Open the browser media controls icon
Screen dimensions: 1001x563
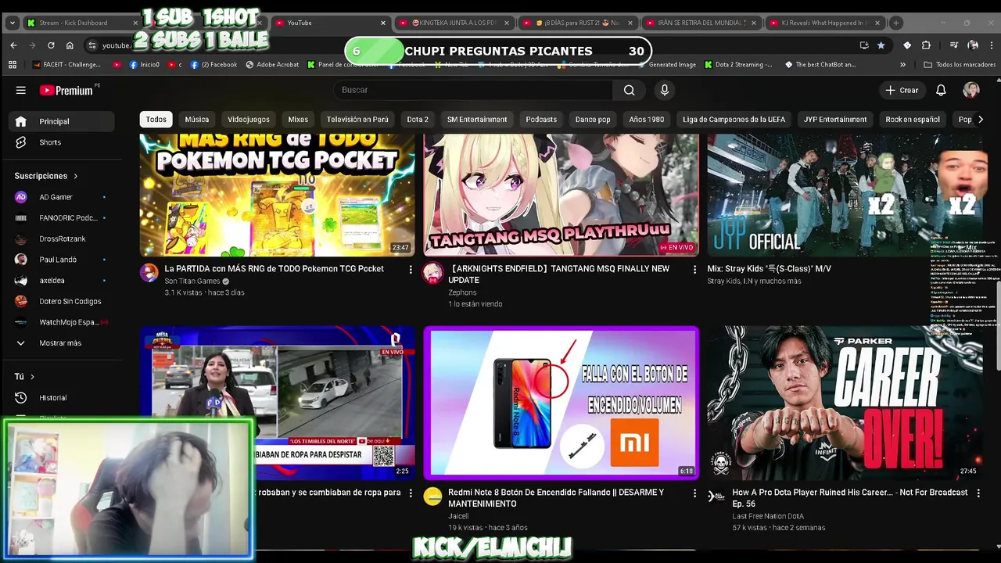click(954, 45)
